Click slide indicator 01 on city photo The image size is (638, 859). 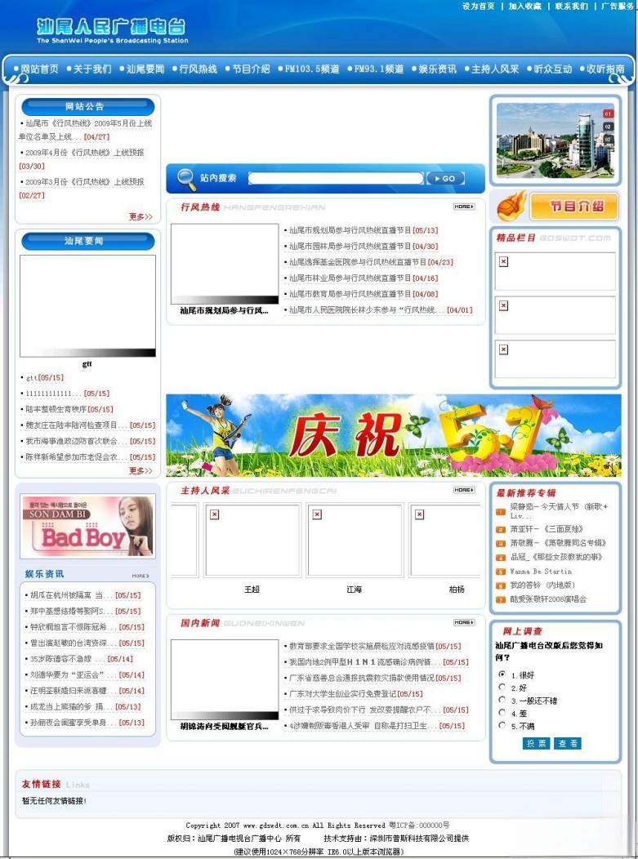(608, 113)
